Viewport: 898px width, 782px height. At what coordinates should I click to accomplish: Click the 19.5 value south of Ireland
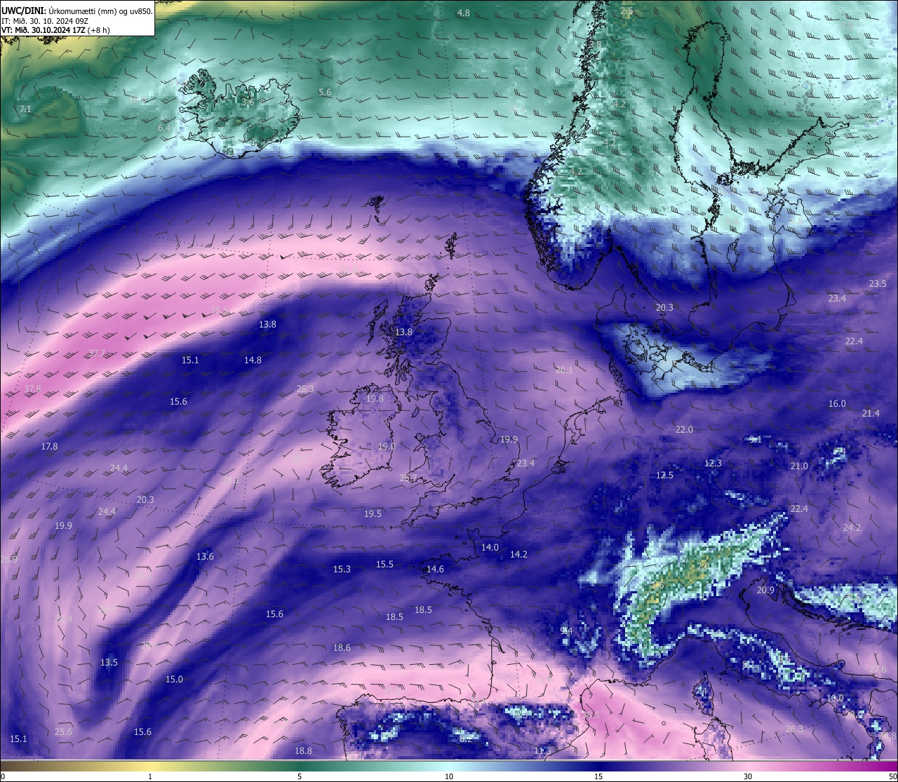(x=373, y=514)
